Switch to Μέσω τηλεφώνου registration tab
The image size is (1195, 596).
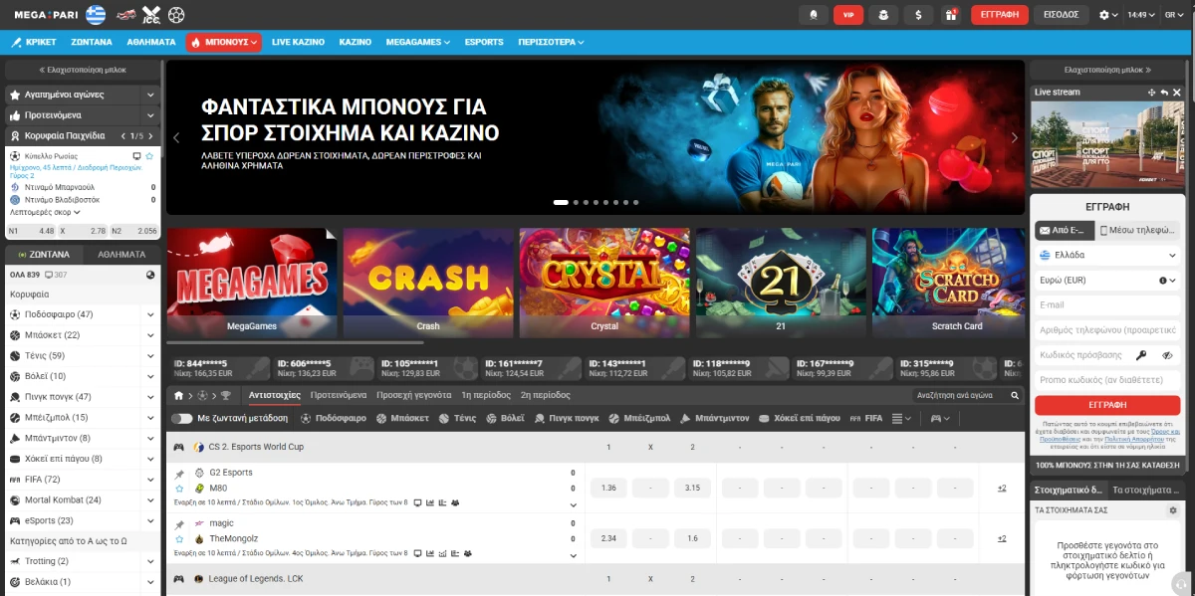(x=1138, y=230)
